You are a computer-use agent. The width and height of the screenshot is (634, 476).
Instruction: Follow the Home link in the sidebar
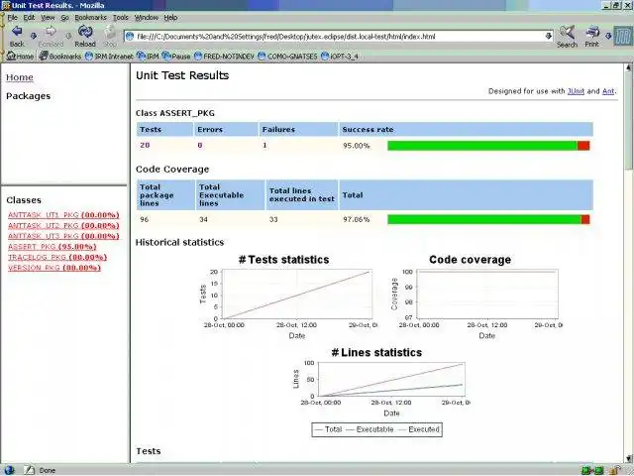pyautogui.click(x=20, y=77)
